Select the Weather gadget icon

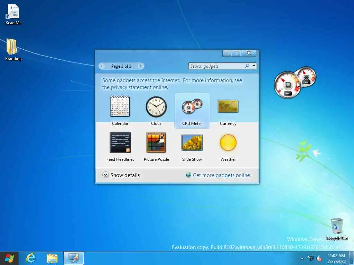tap(228, 143)
